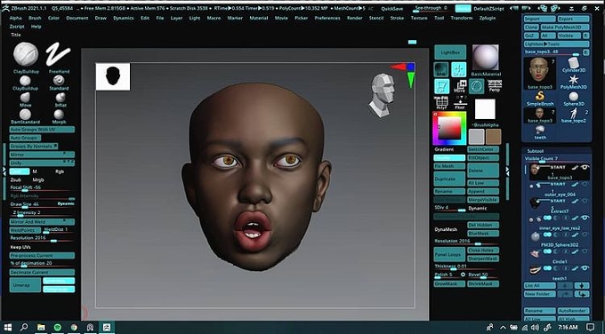The height and width of the screenshot is (334, 605).
Task: Open the Transform menu
Action: pyautogui.click(x=462, y=18)
